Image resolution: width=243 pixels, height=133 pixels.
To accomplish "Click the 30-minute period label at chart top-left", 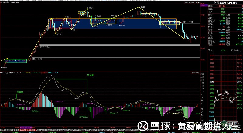I will [x=5, y=2].
